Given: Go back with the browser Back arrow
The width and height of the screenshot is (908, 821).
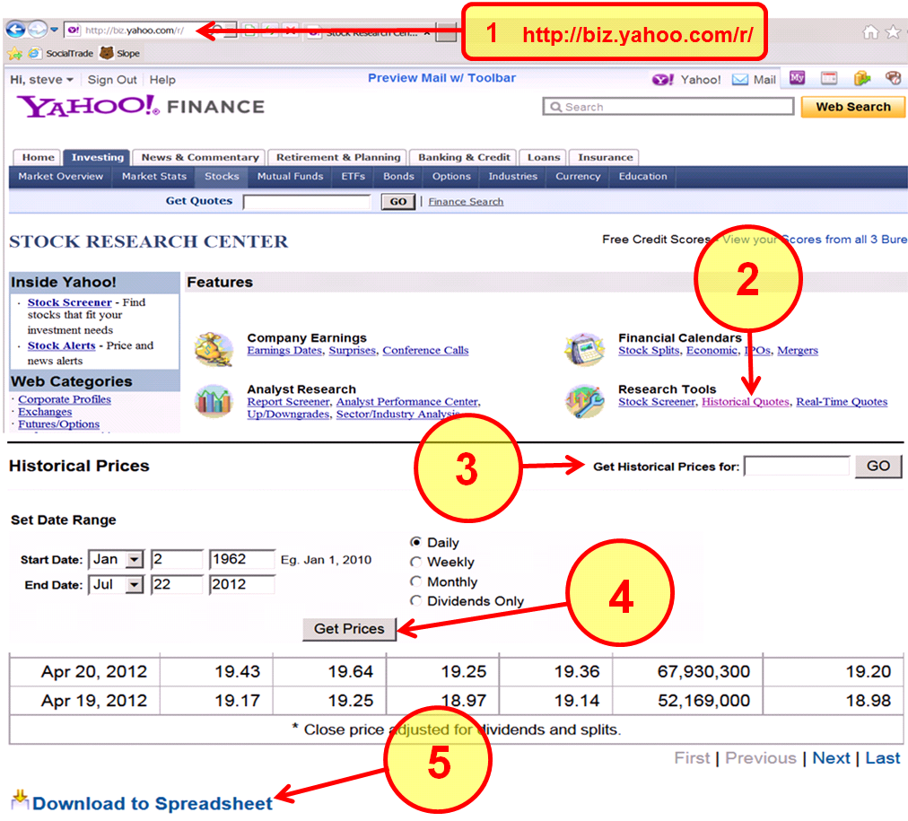Looking at the screenshot, I should (x=16, y=29).
